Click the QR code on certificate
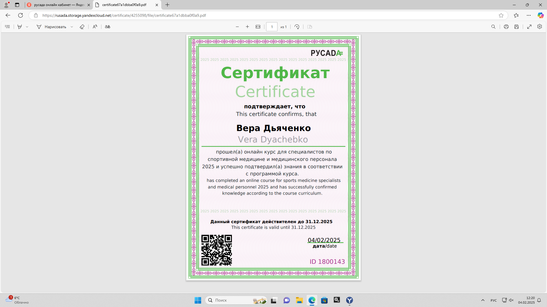This screenshot has height=307, width=547. click(x=217, y=250)
